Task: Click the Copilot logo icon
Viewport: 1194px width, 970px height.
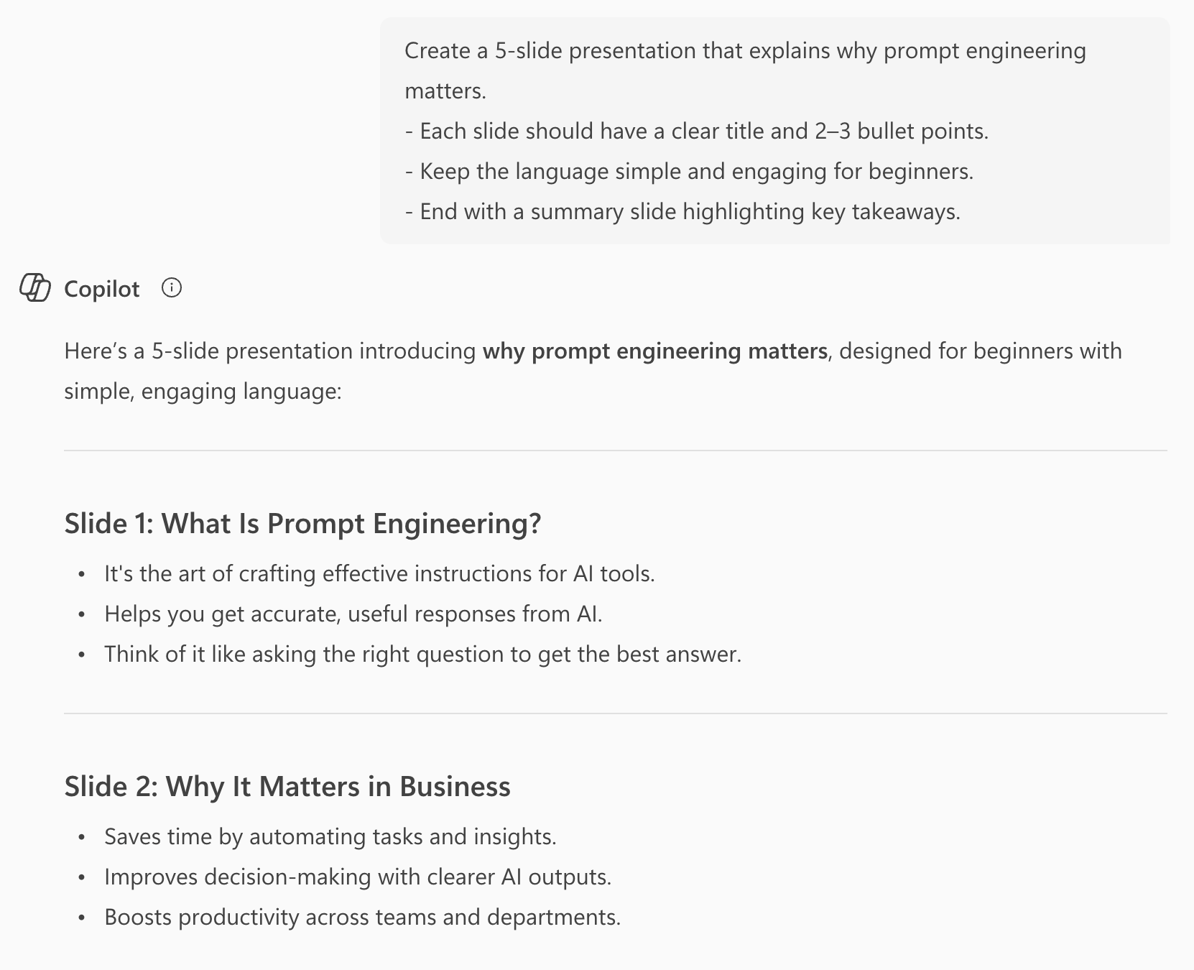Action: pos(34,288)
